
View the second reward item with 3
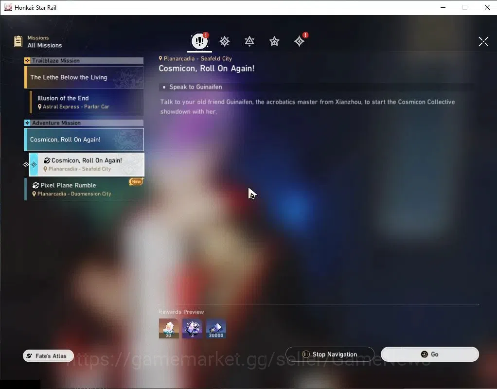[x=193, y=328]
